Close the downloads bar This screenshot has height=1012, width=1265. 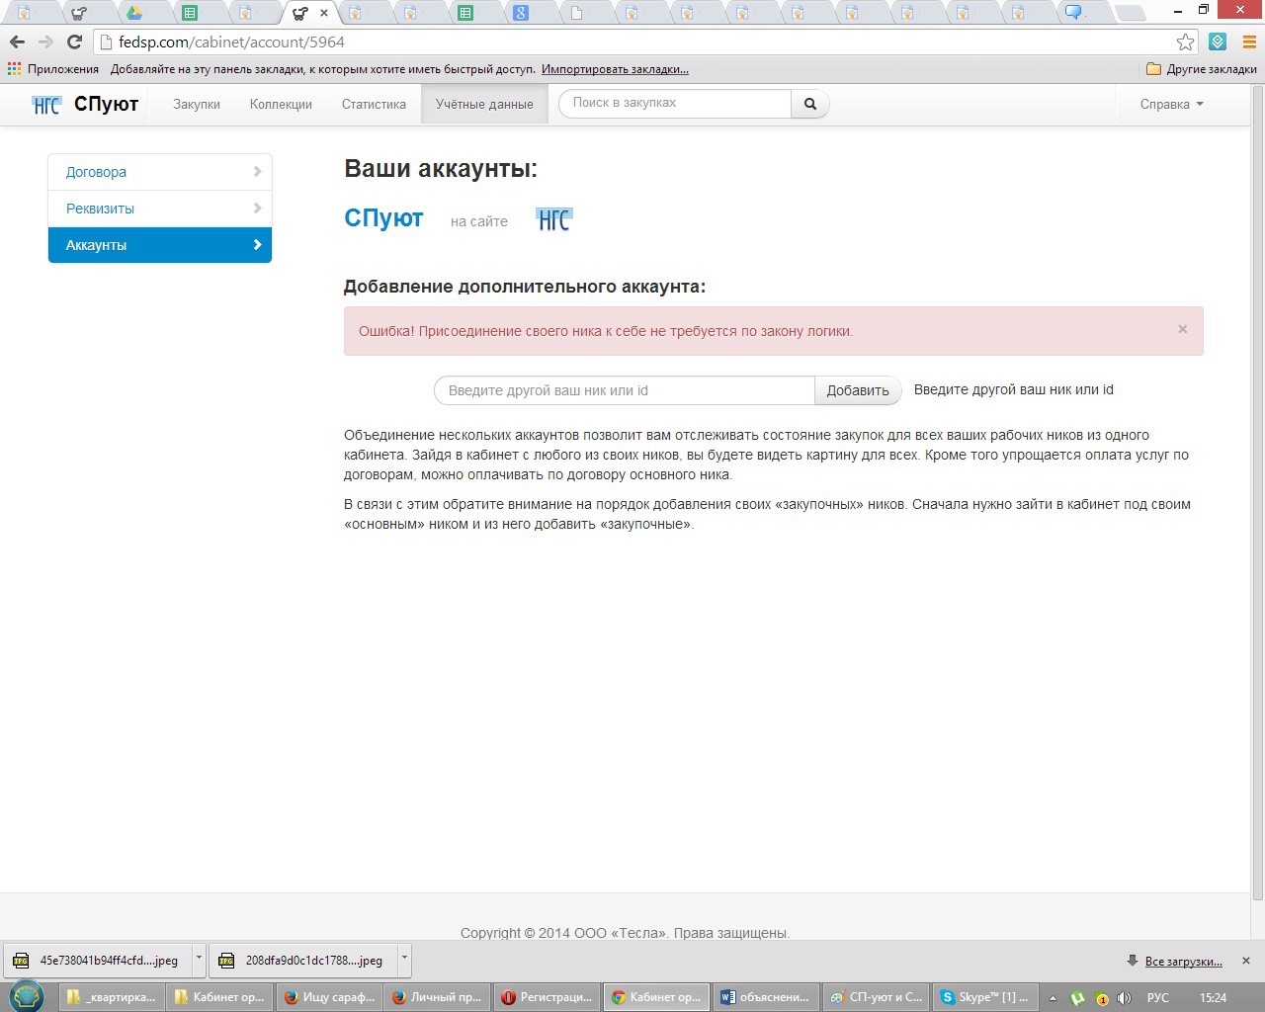(1245, 961)
